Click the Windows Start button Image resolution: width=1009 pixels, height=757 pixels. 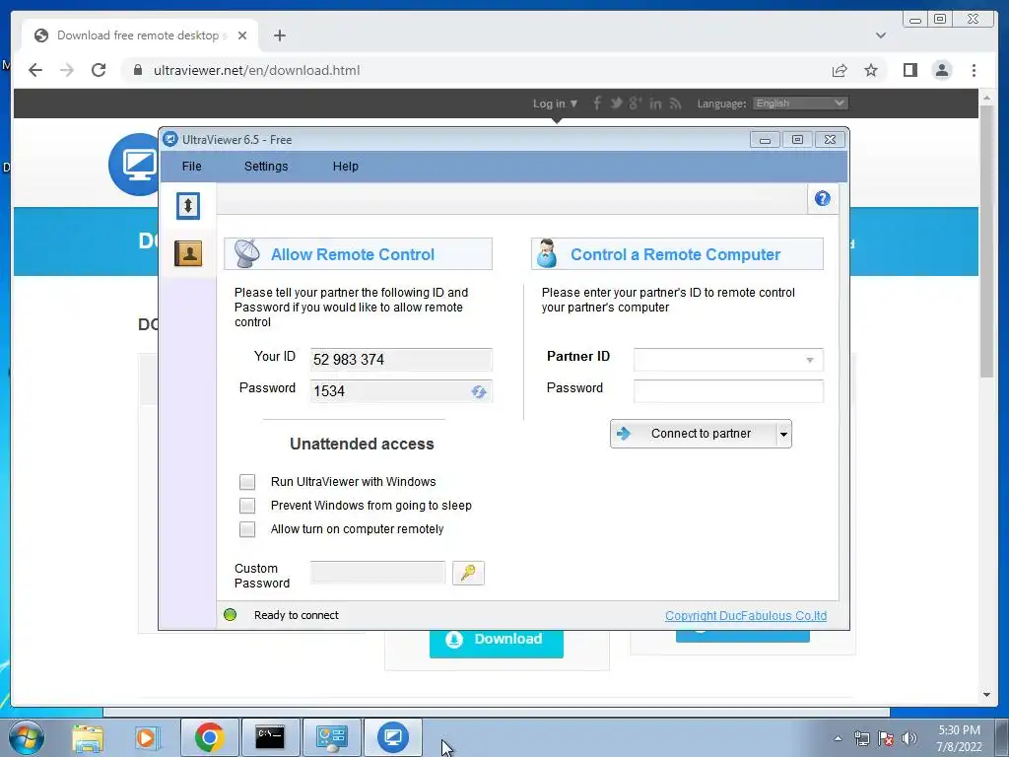pyautogui.click(x=27, y=737)
